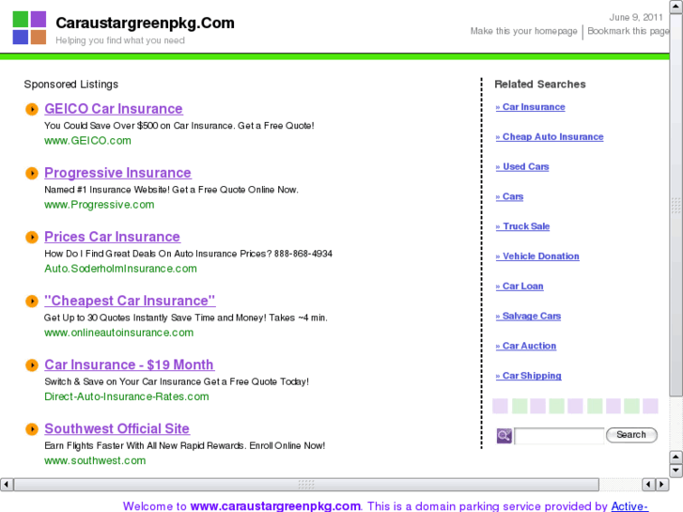
Task: Click the June 9, 2011 date text
Action: [x=635, y=18]
